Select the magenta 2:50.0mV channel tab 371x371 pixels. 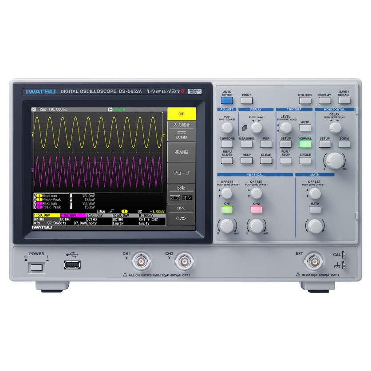[x=73, y=215]
